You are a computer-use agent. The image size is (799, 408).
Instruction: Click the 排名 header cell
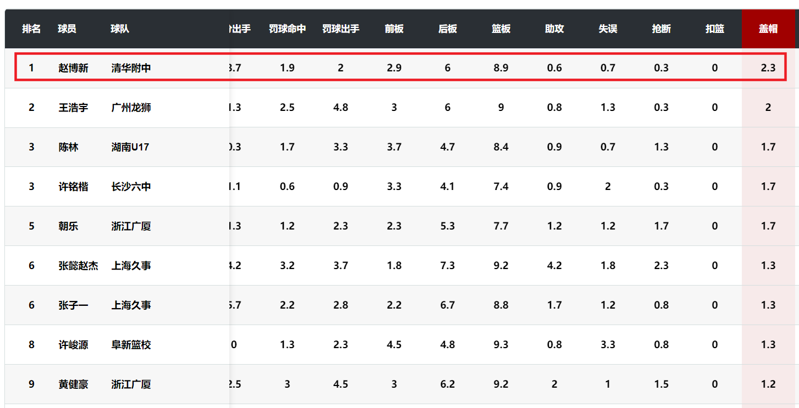(31, 29)
